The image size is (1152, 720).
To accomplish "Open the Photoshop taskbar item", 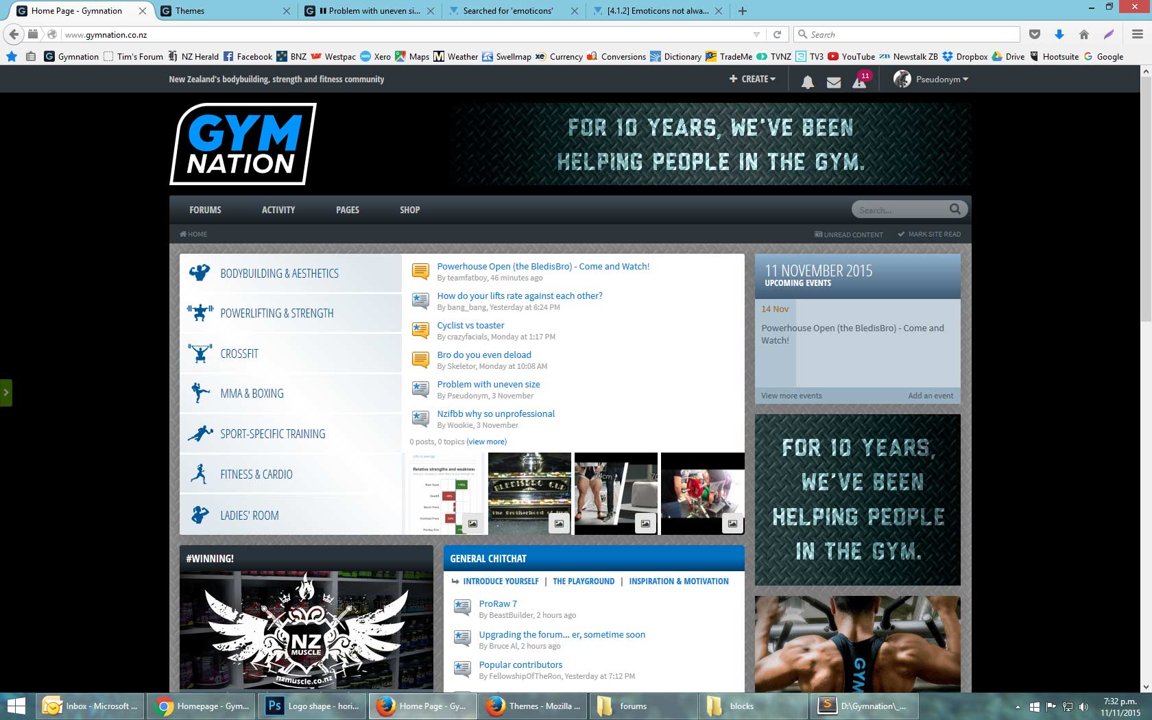I will coord(313,706).
